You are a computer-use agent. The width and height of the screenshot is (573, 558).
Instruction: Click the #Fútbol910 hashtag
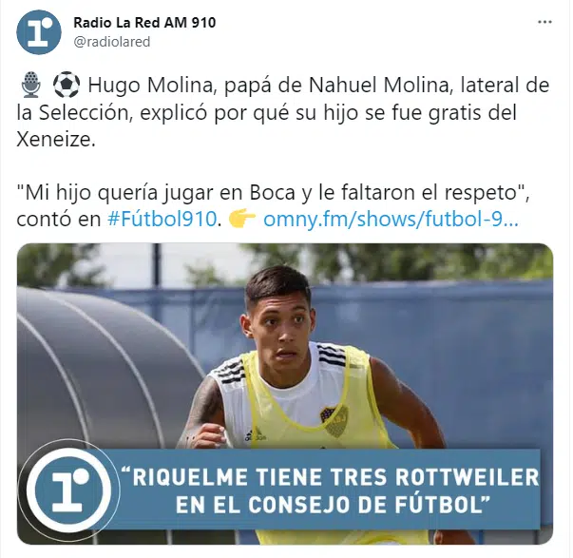tap(162, 220)
